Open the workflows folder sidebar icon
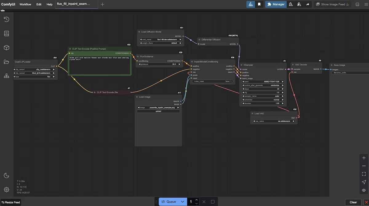369x206 pixels. (6, 62)
